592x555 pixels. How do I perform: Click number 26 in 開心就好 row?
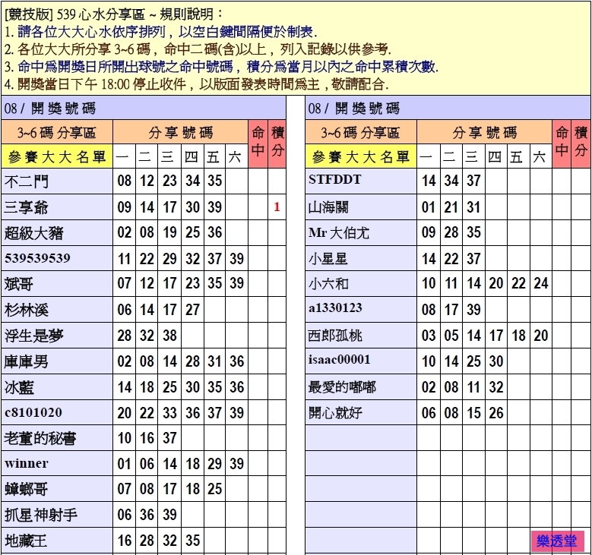496,413
